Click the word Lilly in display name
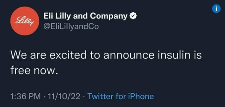This screenshot has width=225, height=107. coord(63,16)
